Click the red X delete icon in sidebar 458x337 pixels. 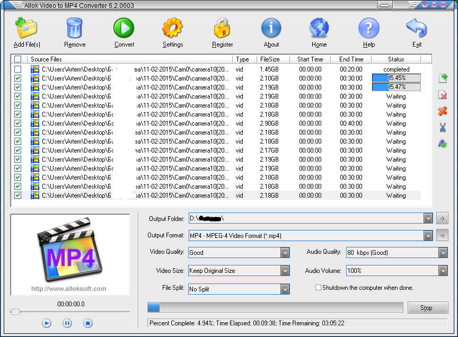[442, 111]
